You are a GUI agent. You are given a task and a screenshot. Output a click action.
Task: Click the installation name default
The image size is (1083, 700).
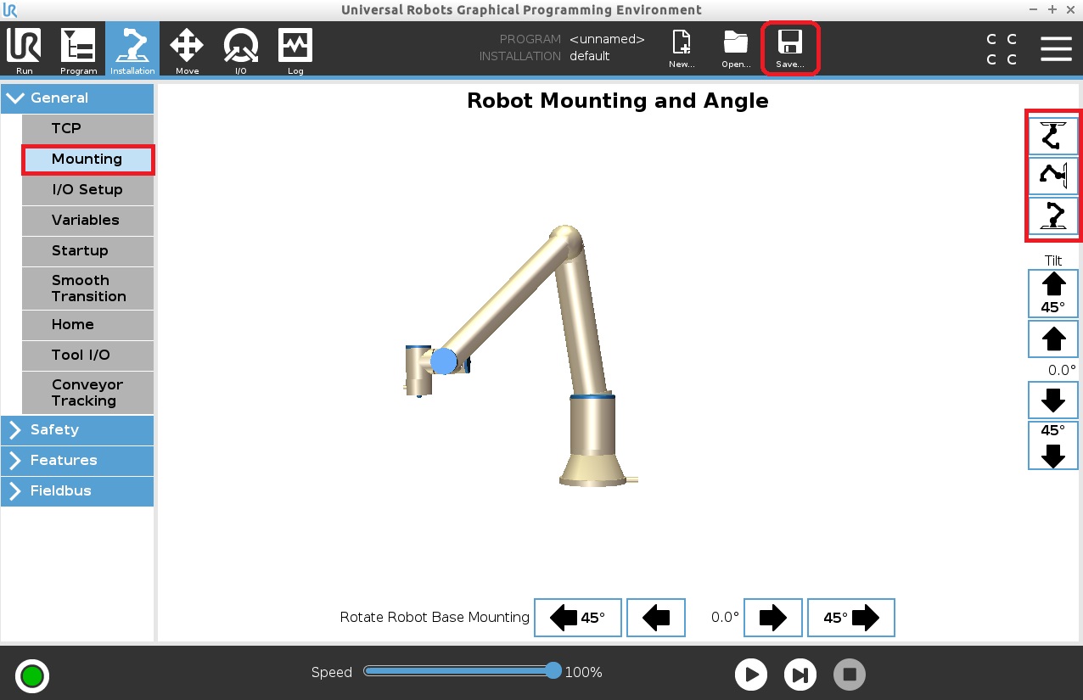pyautogui.click(x=589, y=56)
